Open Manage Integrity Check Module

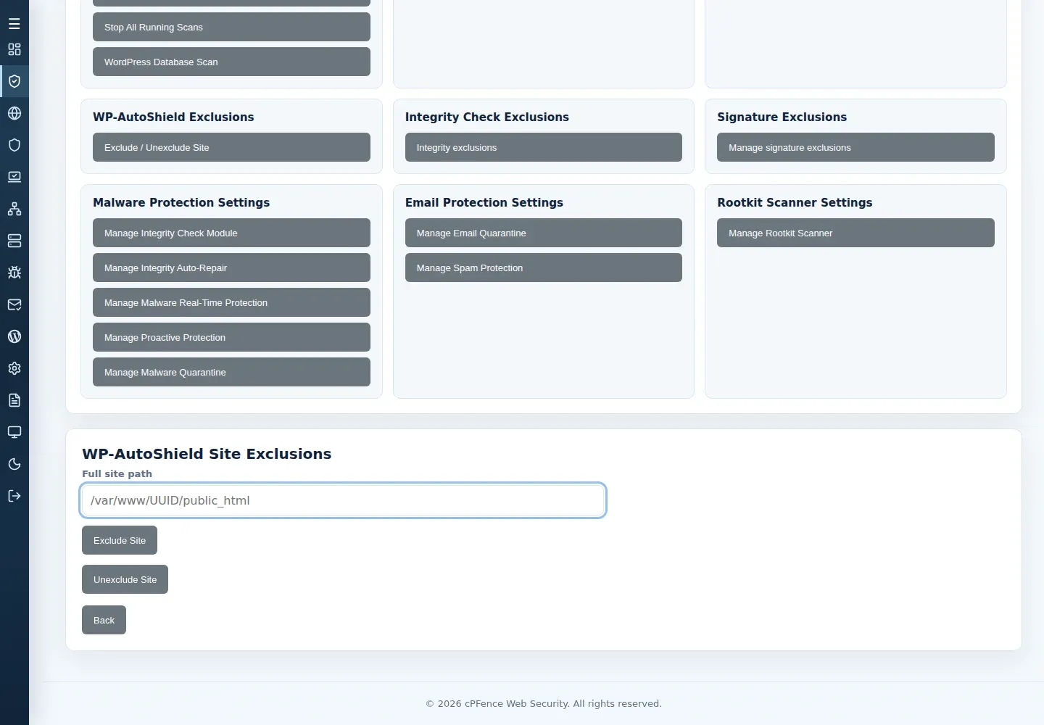click(x=231, y=233)
